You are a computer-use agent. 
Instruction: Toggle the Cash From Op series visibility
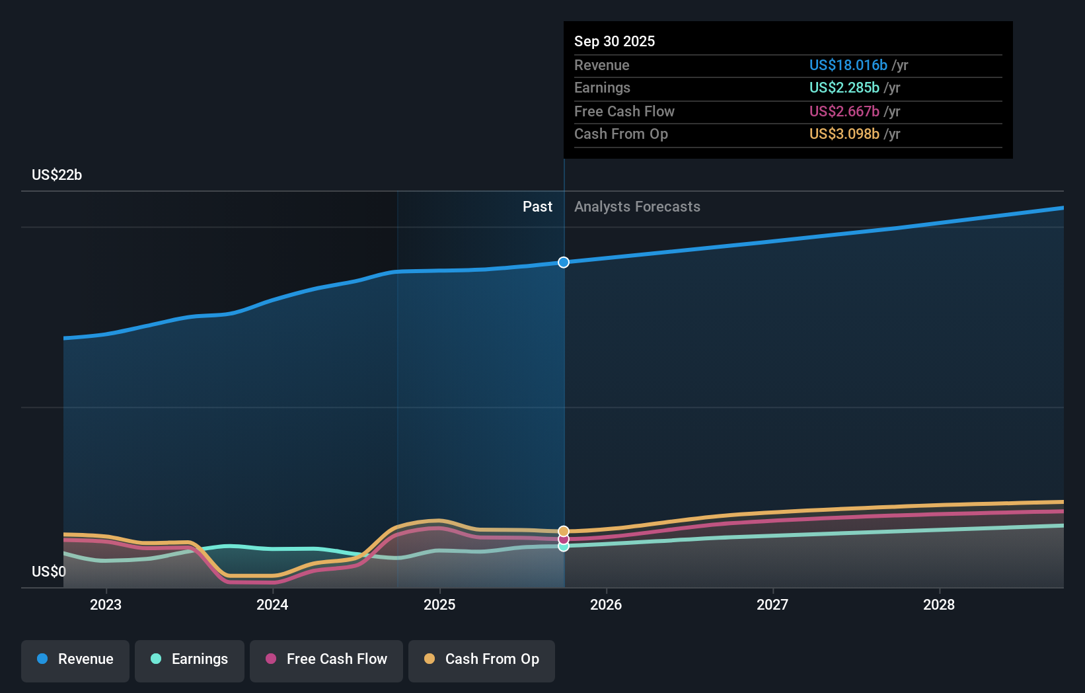click(x=481, y=660)
